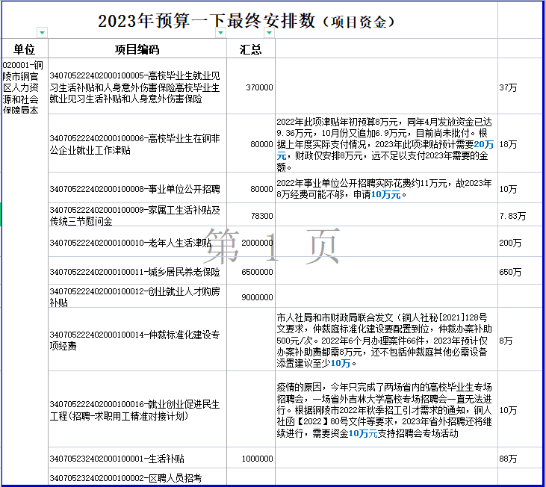
Task: Select the 汇总 header cell
Action: point(250,50)
